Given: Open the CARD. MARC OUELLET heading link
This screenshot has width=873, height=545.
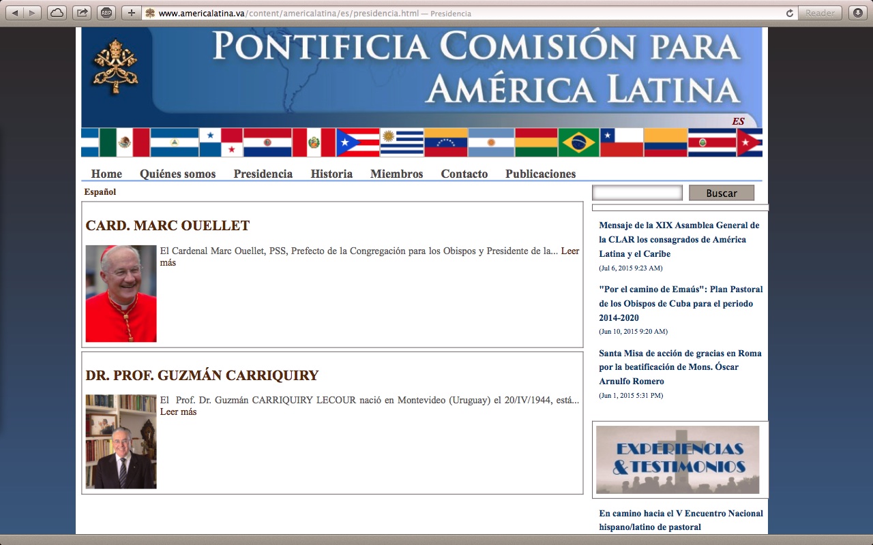Looking at the screenshot, I should [x=168, y=225].
